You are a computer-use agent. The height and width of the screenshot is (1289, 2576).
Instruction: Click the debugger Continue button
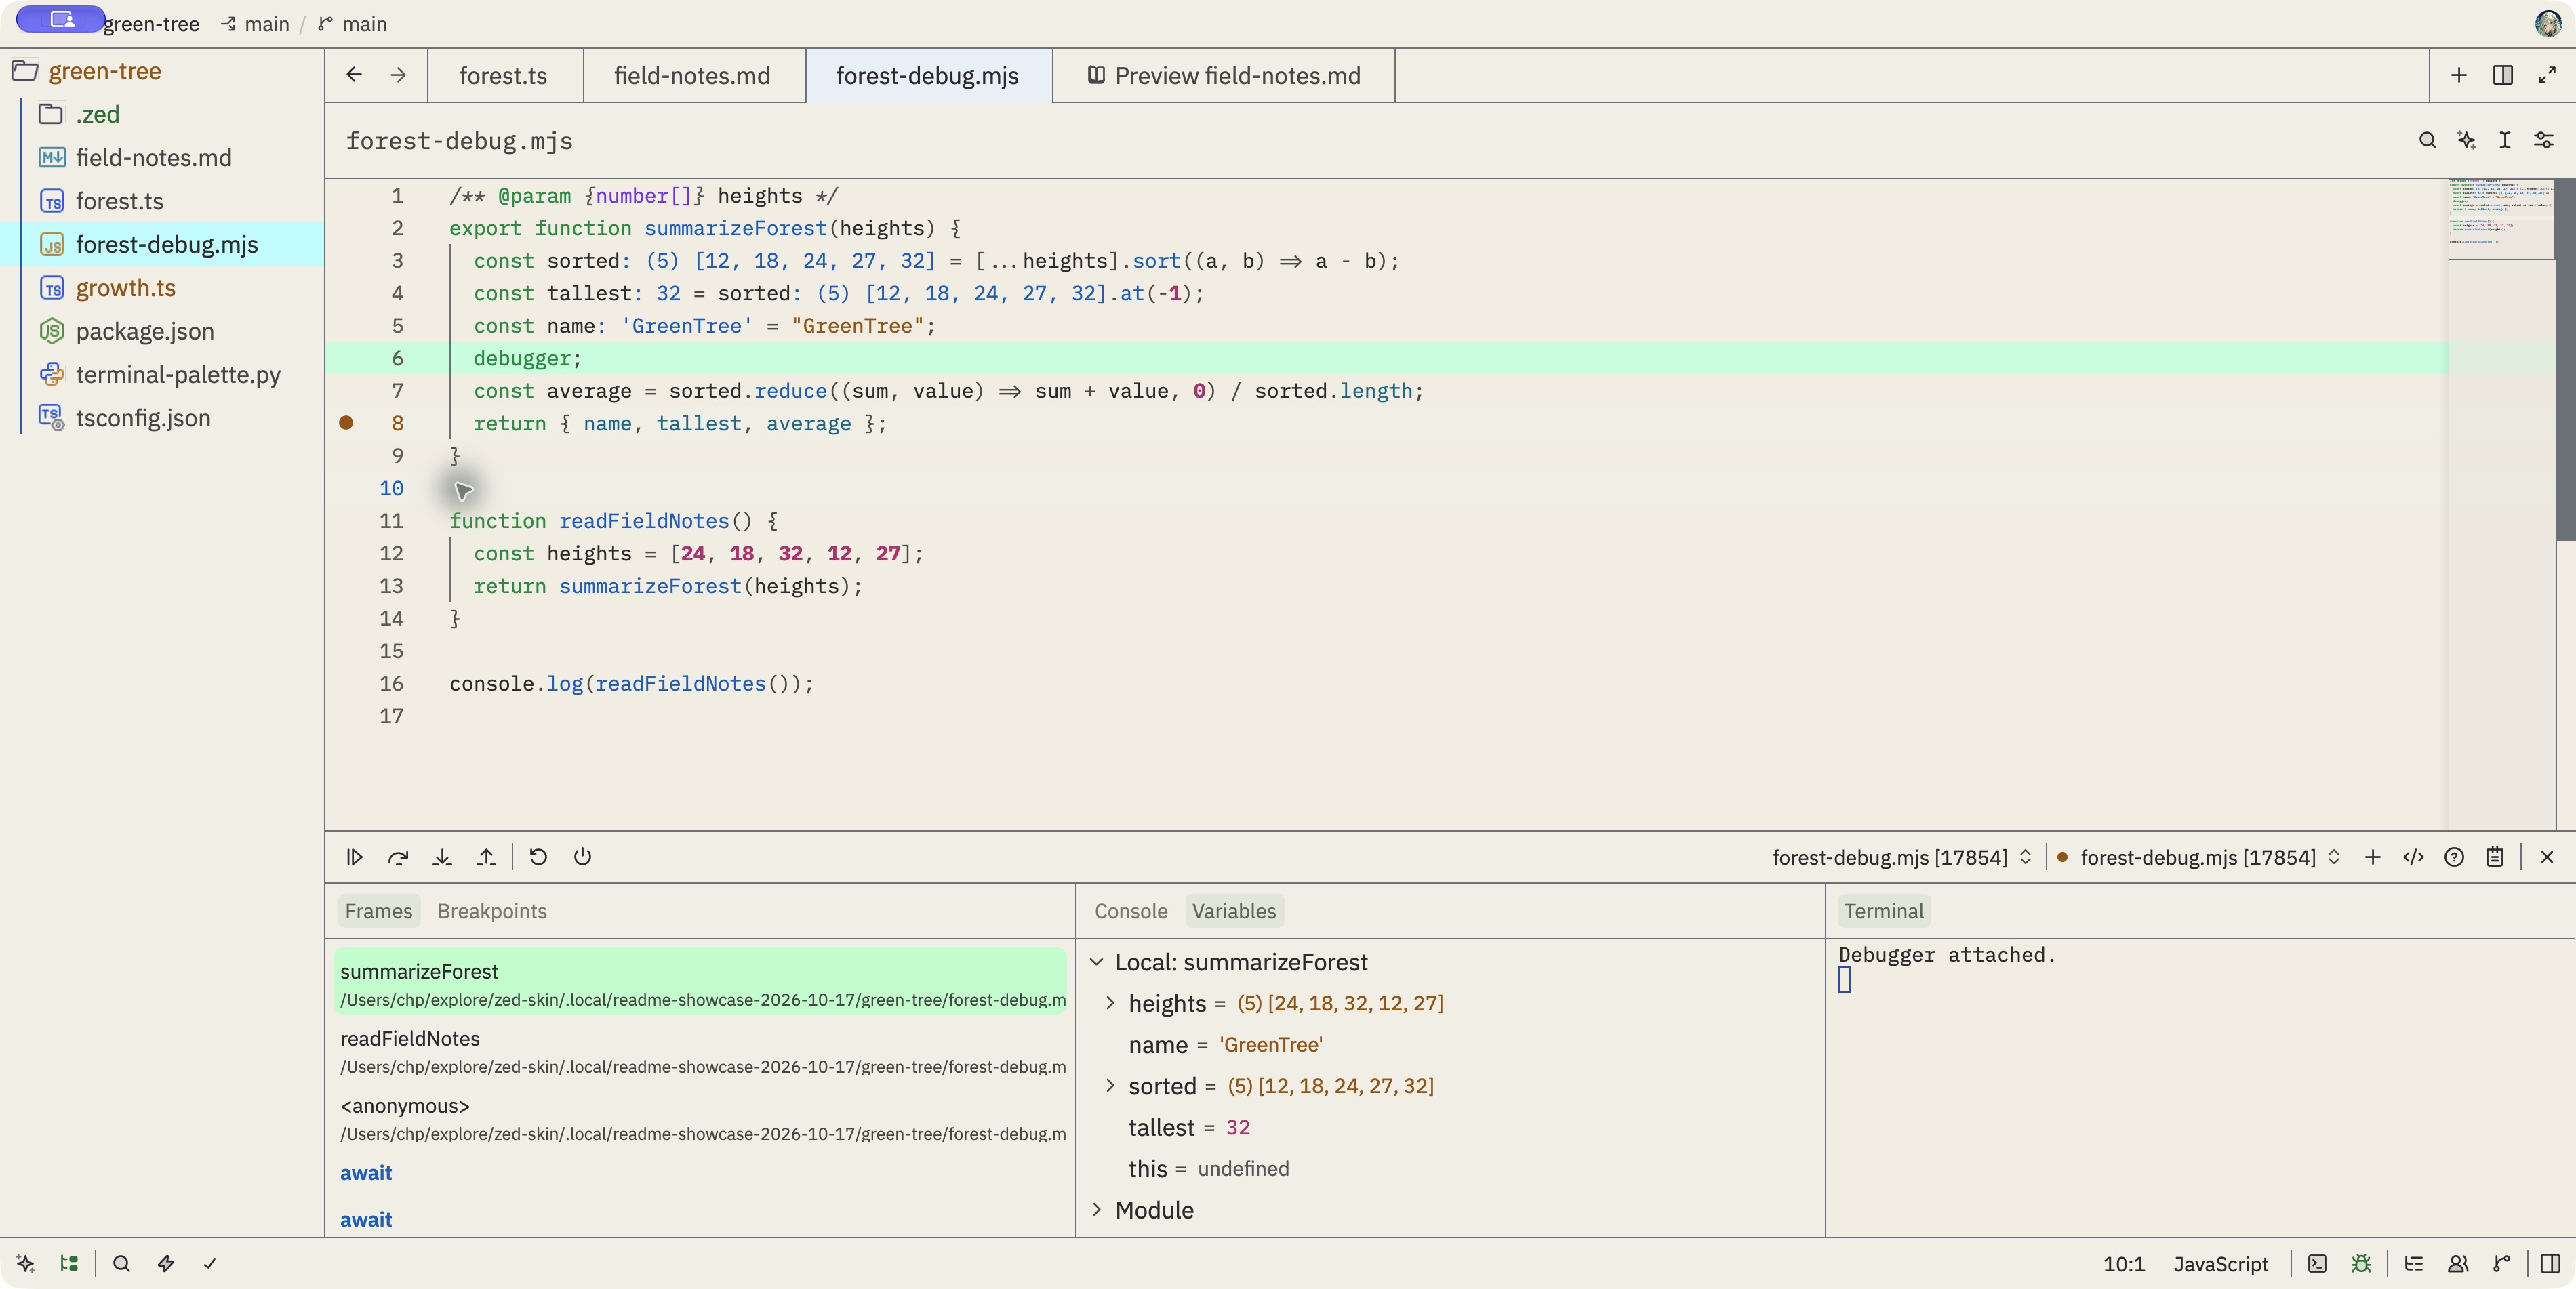[354, 857]
